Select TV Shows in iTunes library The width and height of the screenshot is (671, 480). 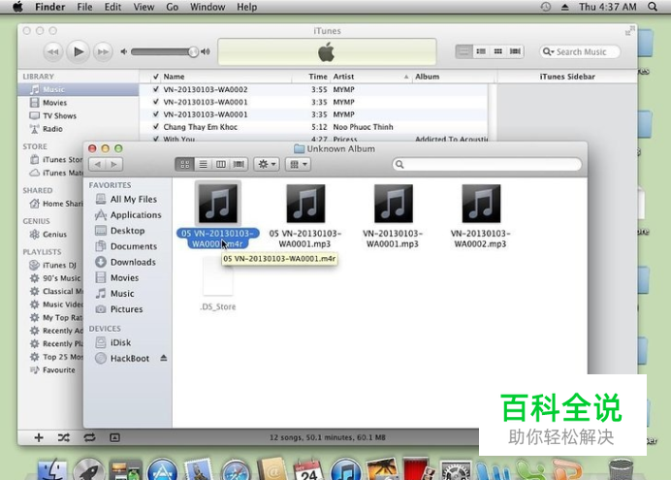(x=59, y=116)
